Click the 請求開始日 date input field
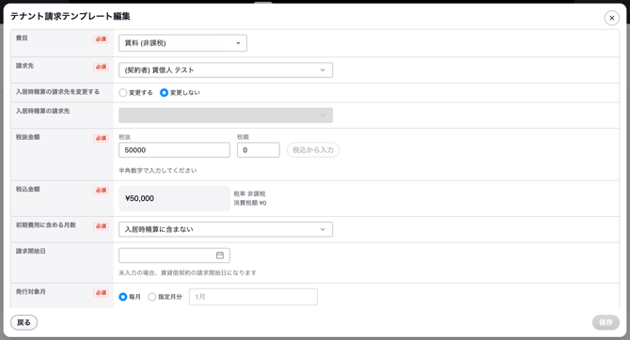This screenshot has height=340, width=630. 174,255
